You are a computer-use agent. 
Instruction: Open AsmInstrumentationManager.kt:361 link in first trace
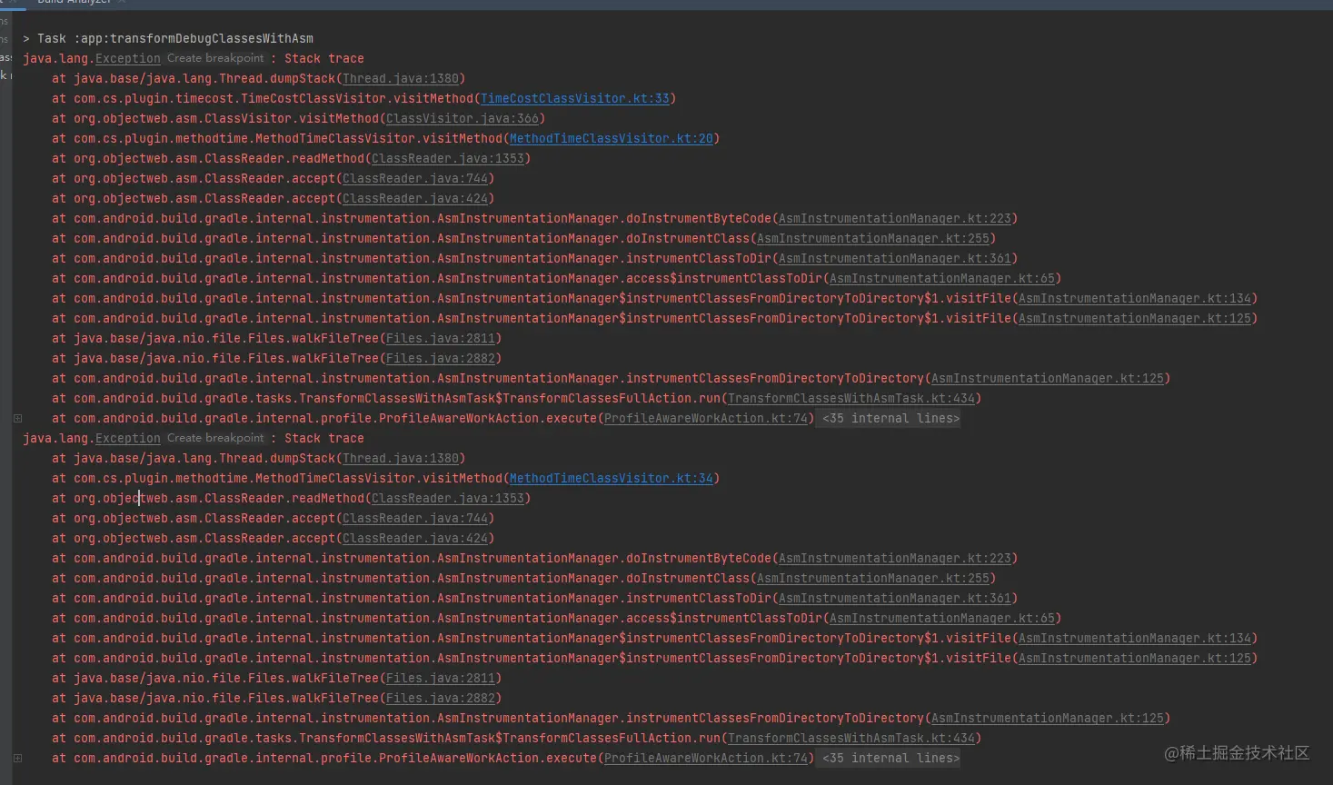click(x=895, y=258)
